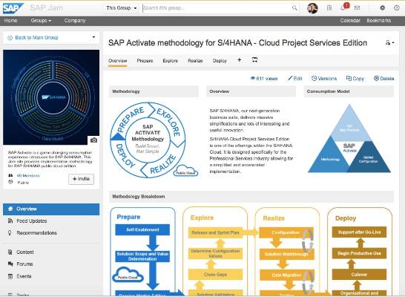Open the Groups dropdown menu
Viewport: 405px width, 297px height.
[41, 21]
